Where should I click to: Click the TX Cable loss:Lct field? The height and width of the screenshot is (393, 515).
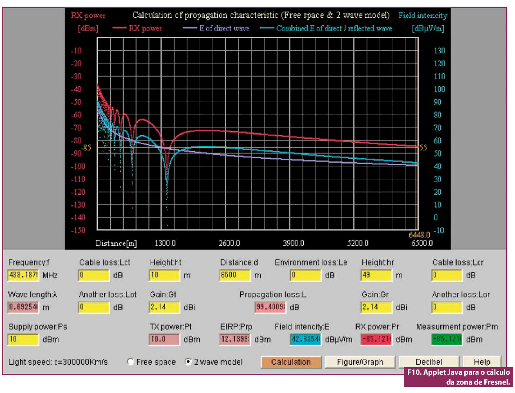click(94, 275)
